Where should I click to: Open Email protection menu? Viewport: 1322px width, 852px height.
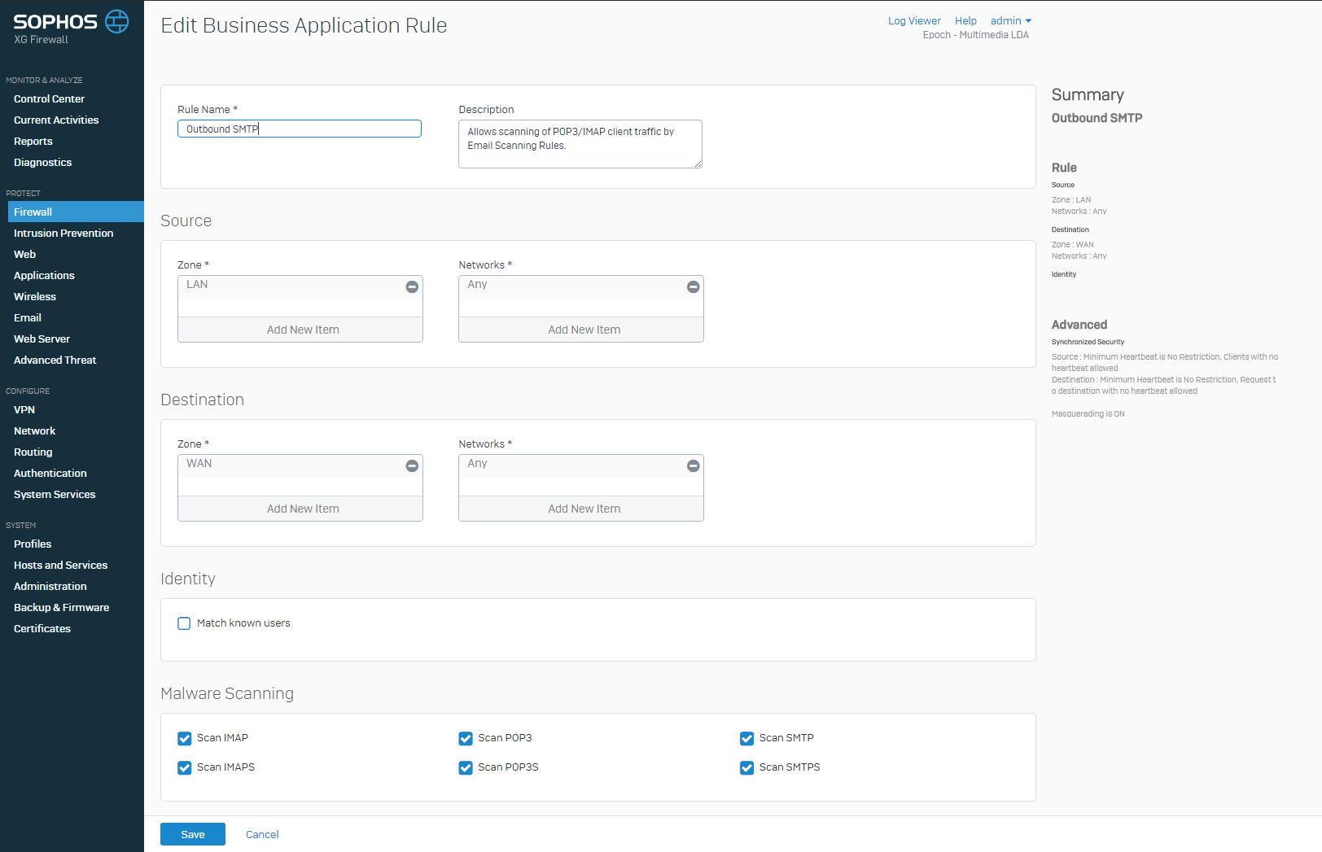pyautogui.click(x=28, y=317)
